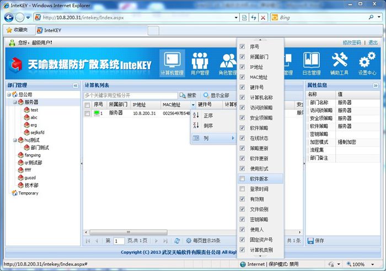
Task: Uncheck the IP地址 column checkbox
Action: point(242,67)
